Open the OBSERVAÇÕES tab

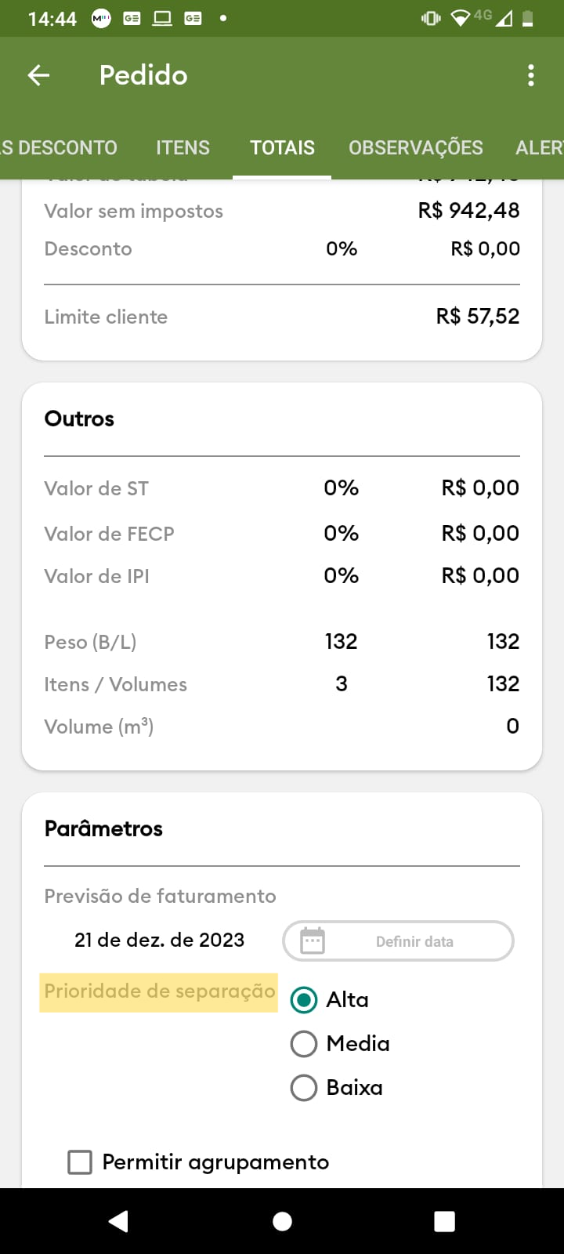coord(415,147)
